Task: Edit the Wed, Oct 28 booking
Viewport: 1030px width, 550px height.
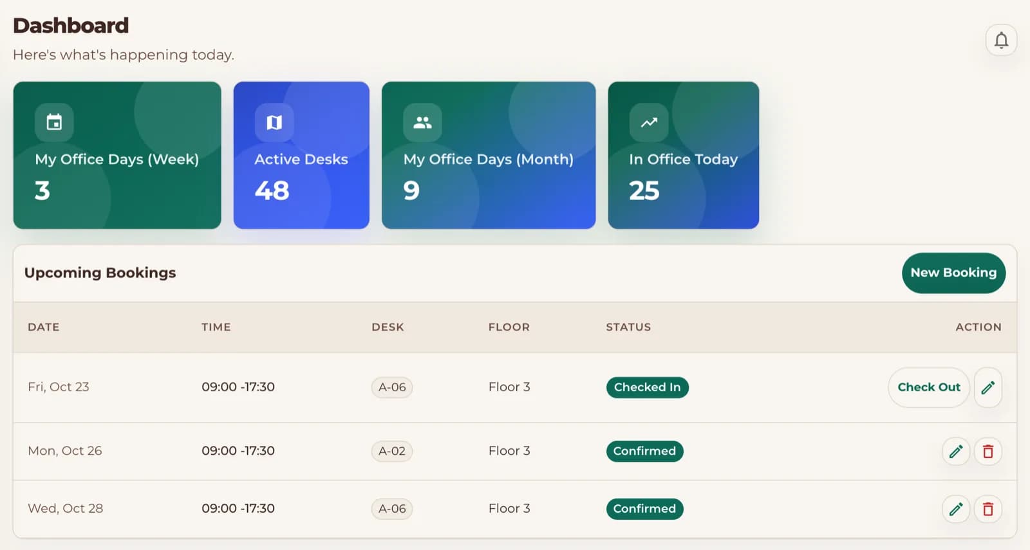Action: click(x=956, y=509)
